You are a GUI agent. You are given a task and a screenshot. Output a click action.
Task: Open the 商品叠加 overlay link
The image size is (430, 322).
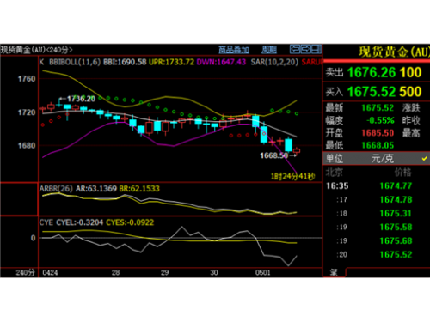click(234, 50)
